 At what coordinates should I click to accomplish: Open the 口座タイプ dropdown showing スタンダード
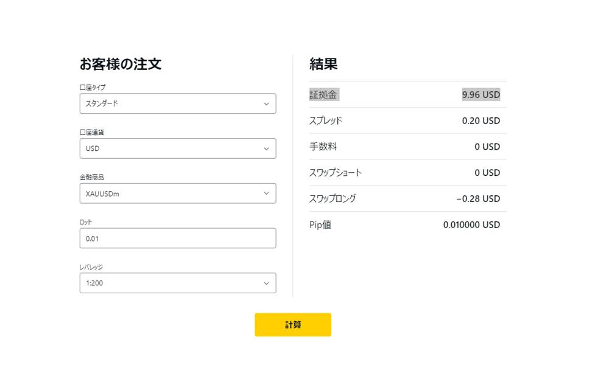(177, 103)
